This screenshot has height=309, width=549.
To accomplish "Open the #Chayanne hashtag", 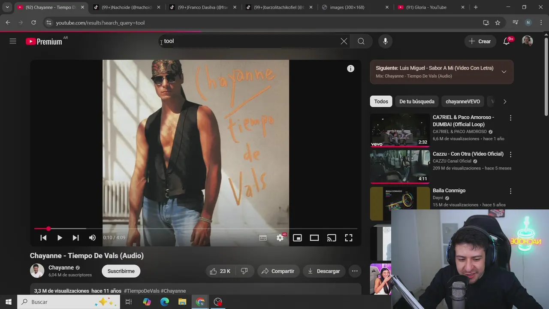I will pos(173,291).
